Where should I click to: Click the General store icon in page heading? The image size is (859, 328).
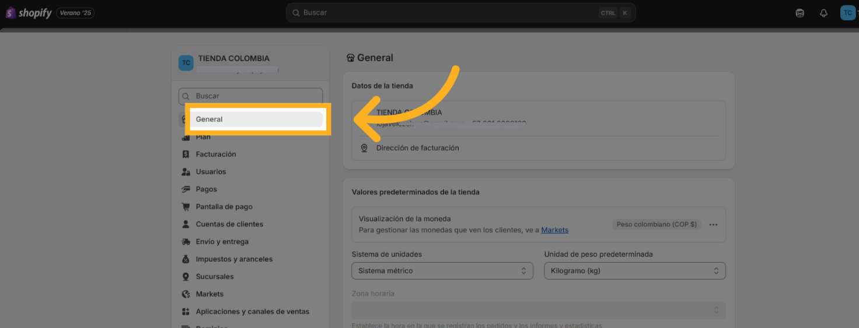coord(350,58)
